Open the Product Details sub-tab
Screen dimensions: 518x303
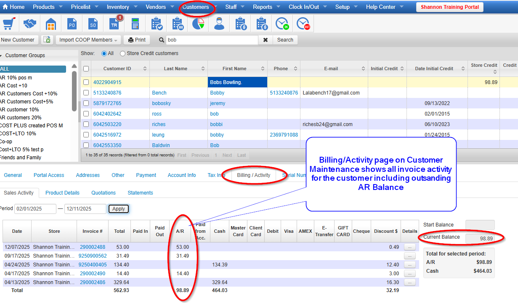62,193
